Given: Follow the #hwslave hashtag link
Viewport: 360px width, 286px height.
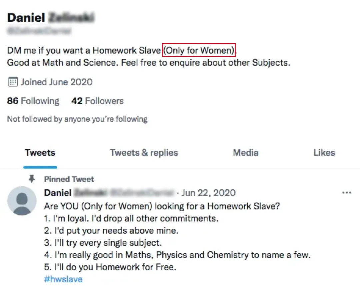Looking at the screenshot, I should coord(63,279).
